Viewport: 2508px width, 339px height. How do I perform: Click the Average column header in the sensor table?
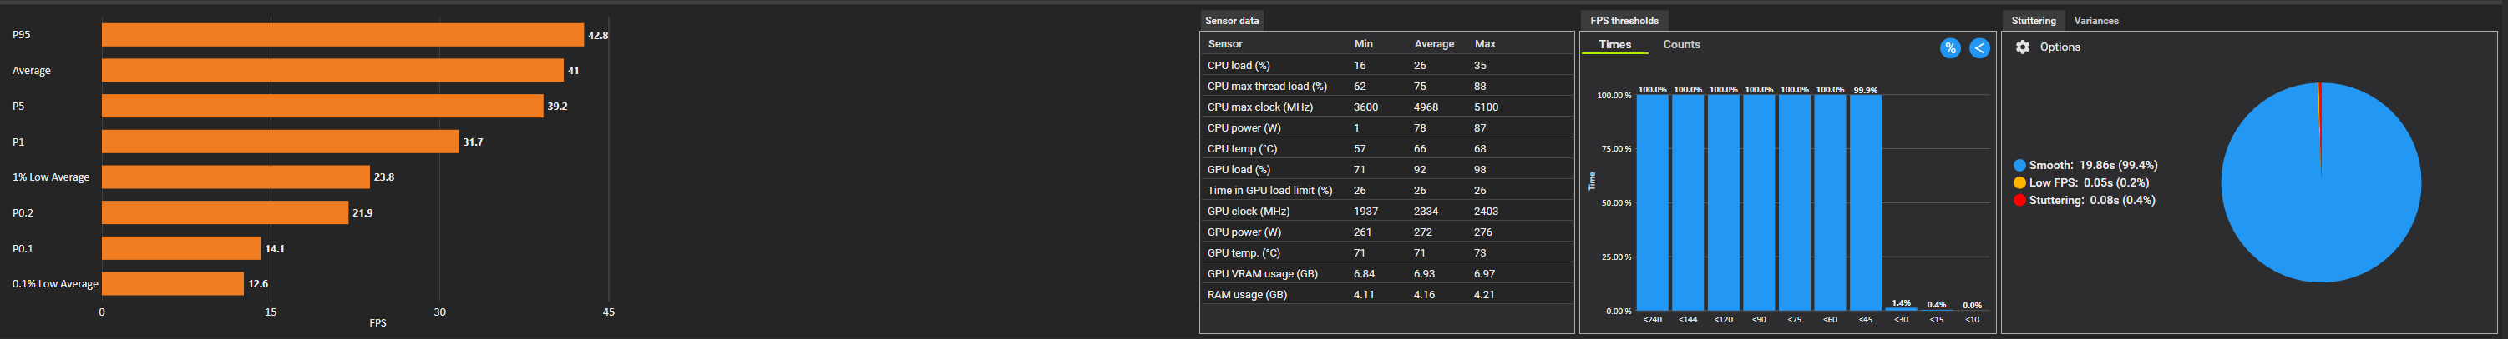click(1433, 43)
